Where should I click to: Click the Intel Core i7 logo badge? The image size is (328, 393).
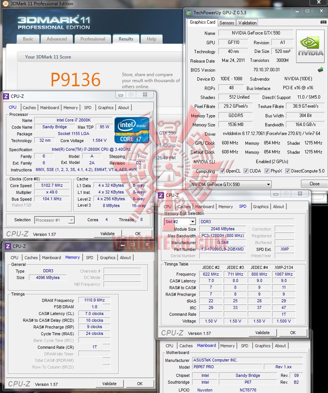pyautogui.click(x=132, y=130)
